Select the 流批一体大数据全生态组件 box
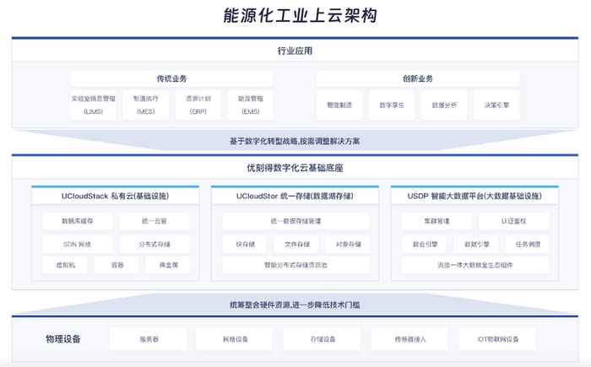The image size is (591, 367). coord(475,265)
